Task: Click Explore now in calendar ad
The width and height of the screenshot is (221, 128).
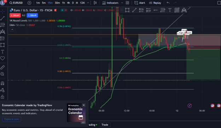Action: pyautogui.click(x=12, y=119)
